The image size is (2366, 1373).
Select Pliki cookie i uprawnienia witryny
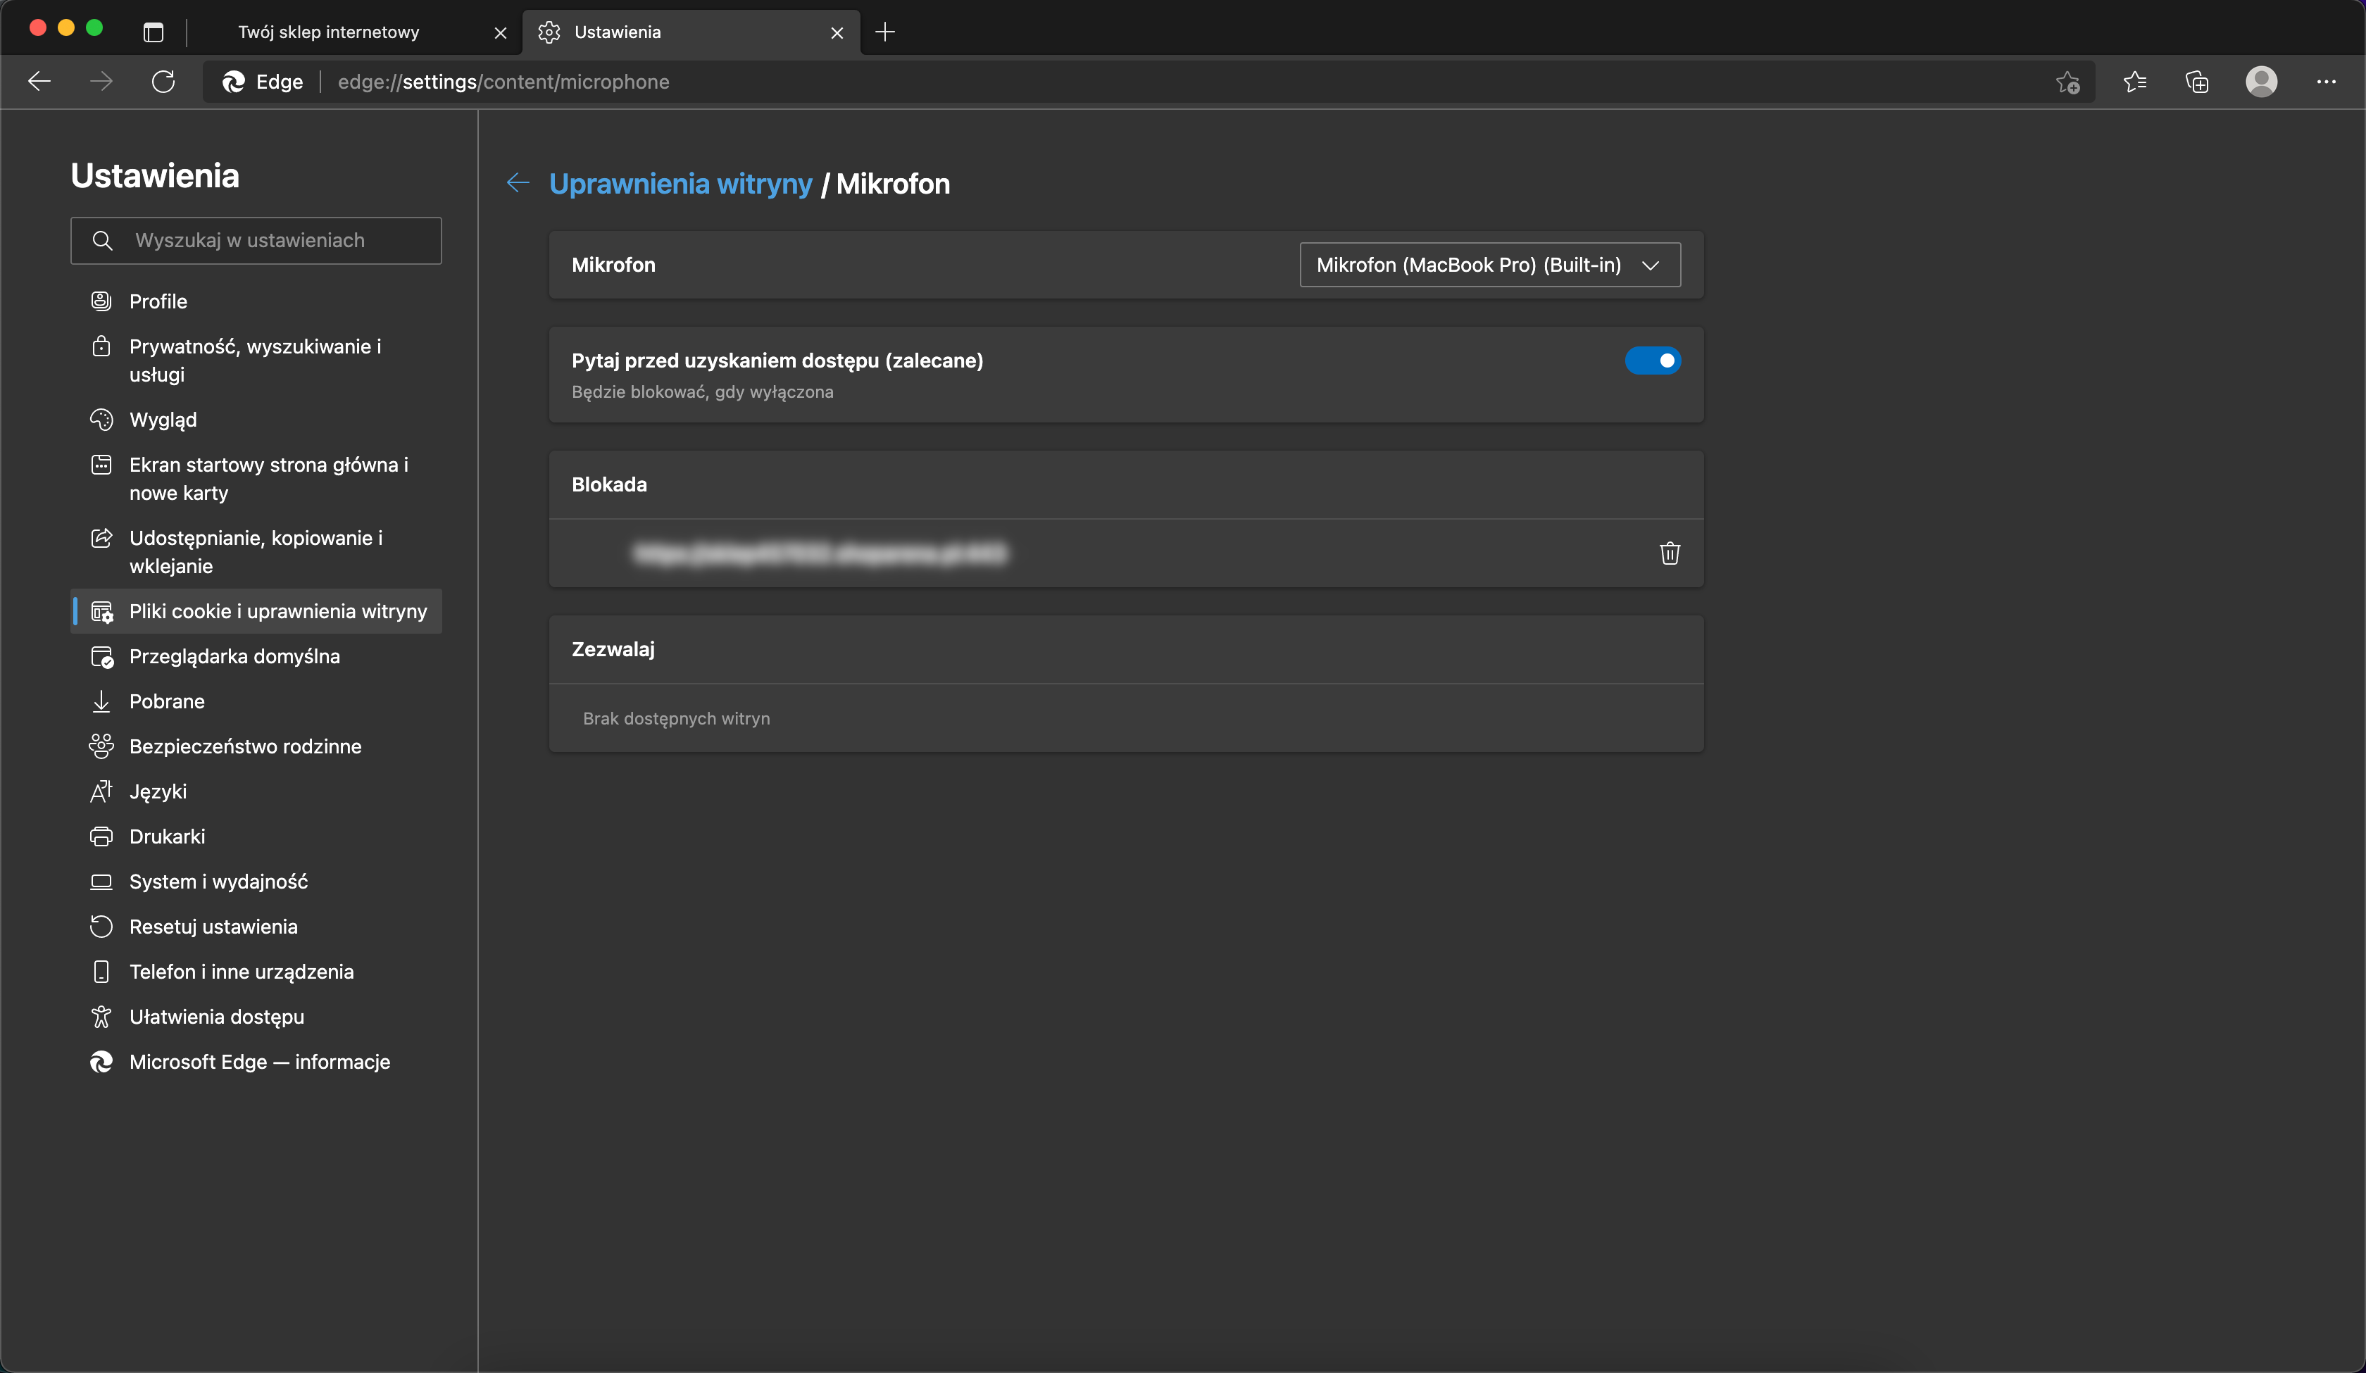point(277,611)
